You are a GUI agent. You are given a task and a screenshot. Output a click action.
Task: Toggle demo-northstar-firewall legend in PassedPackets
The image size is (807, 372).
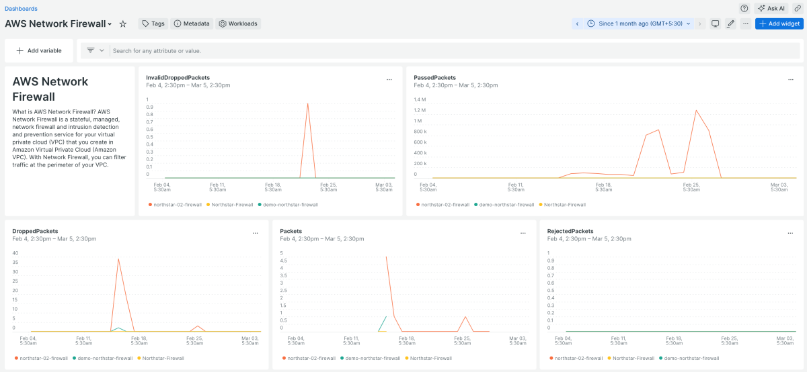(x=504, y=205)
